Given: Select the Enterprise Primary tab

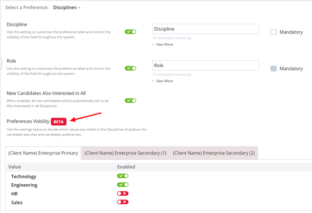Looking at the screenshot, I should tap(44, 153).
